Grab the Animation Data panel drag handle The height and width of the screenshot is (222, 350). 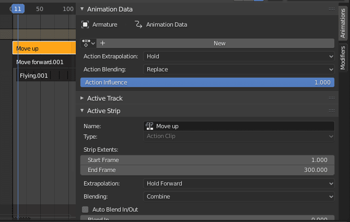tap(331, 9)
